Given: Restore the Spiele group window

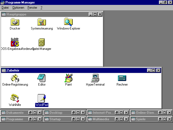Looking at the screenshot, I should [x=160, y=119].
